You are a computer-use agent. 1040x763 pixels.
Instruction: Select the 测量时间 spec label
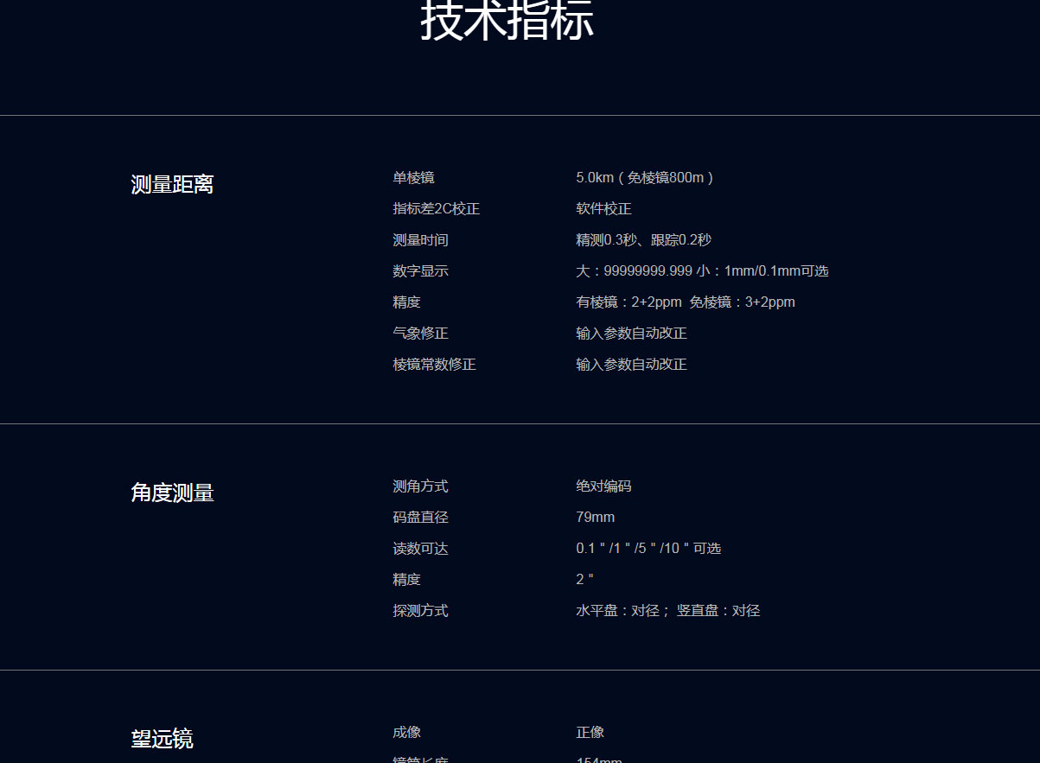(x=420, y=240)
